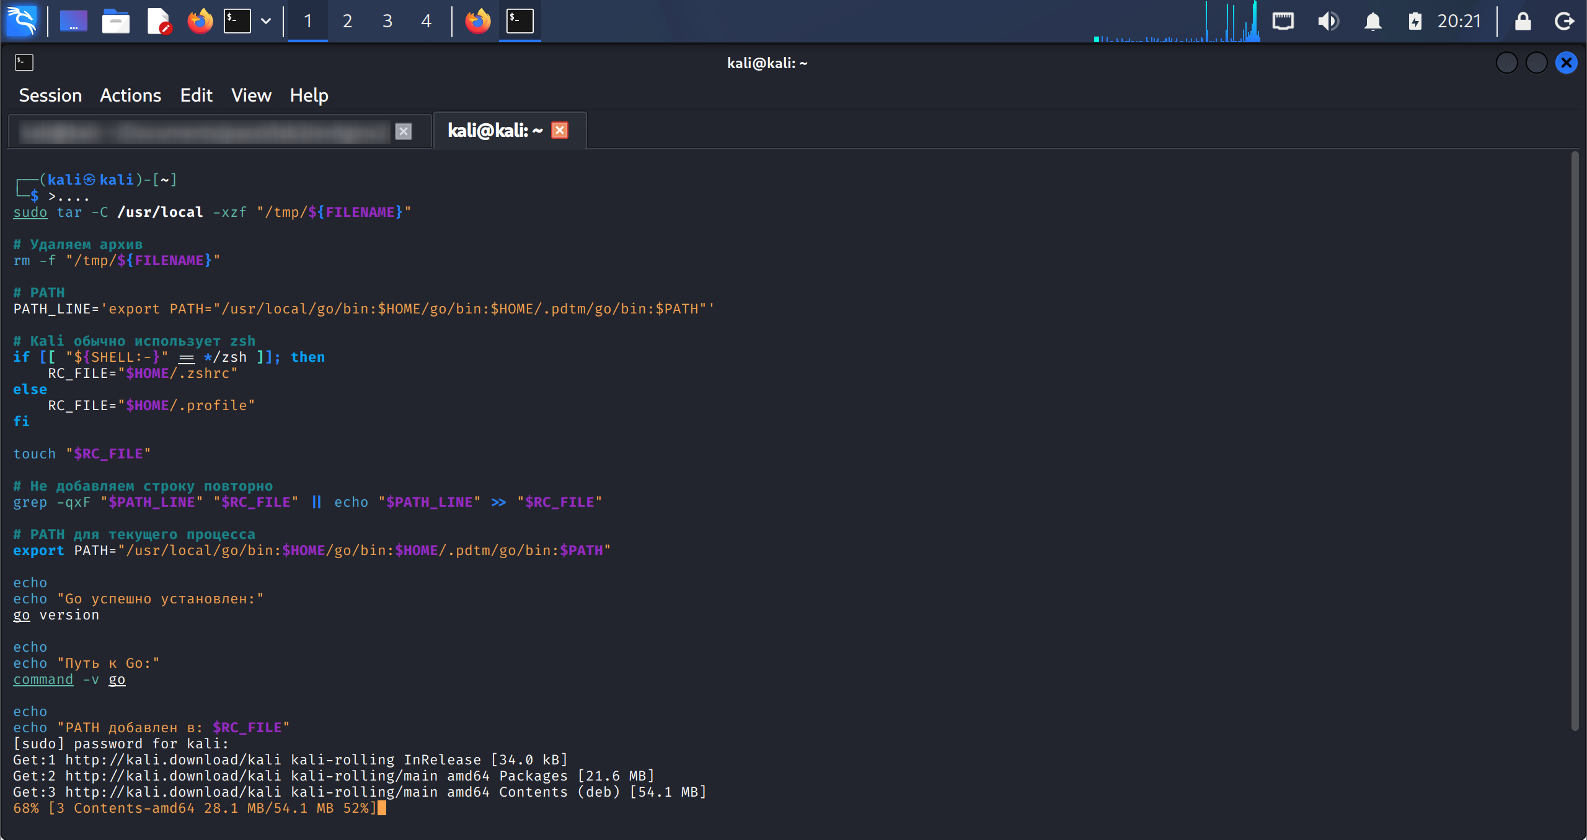Open the terminal window menu icon
The width and height of the screenshot is (1587, 840).
pyautogui.click(x=24, y=63)
